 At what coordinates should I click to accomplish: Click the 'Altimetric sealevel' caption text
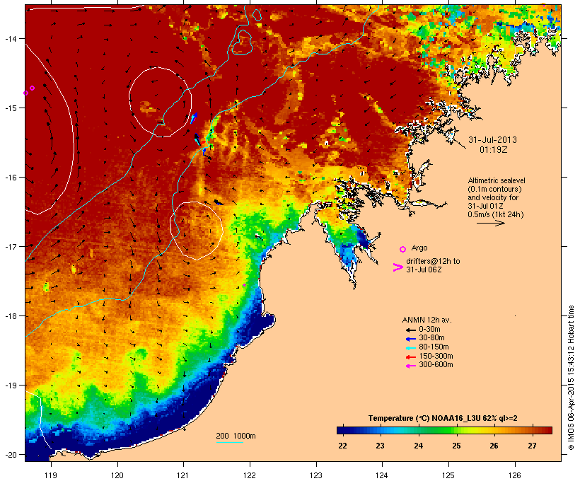pyautogui.click(x=497, y=180)
